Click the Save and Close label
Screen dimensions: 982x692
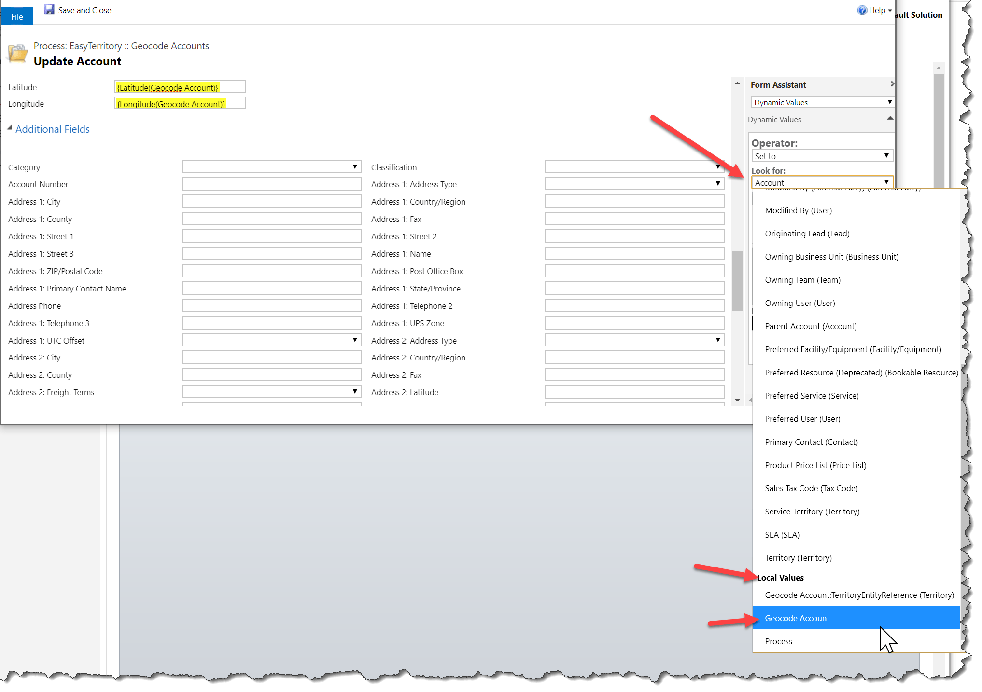click(84, 10)
